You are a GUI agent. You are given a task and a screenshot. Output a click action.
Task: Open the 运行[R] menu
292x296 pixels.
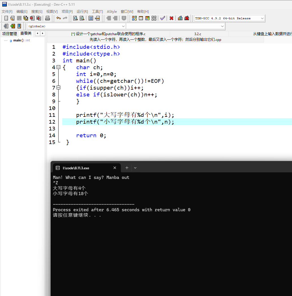(82, 12)
